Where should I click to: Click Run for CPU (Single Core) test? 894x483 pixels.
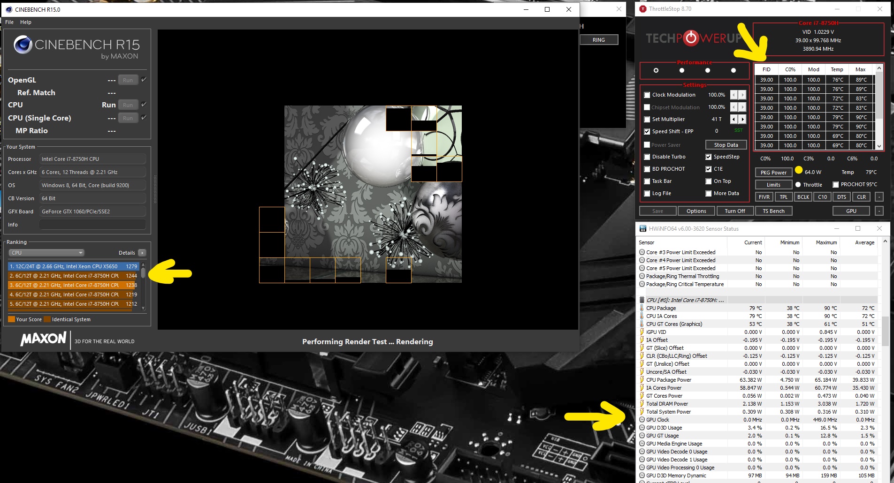pyautogui.click(x=128, y=118)
